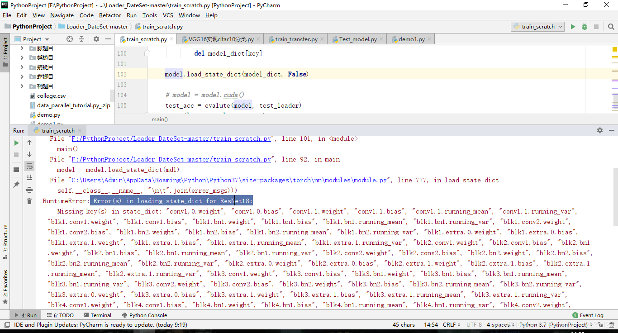Click the down the stack trace arrow
The image size is (618, 333).
(29, 155)
